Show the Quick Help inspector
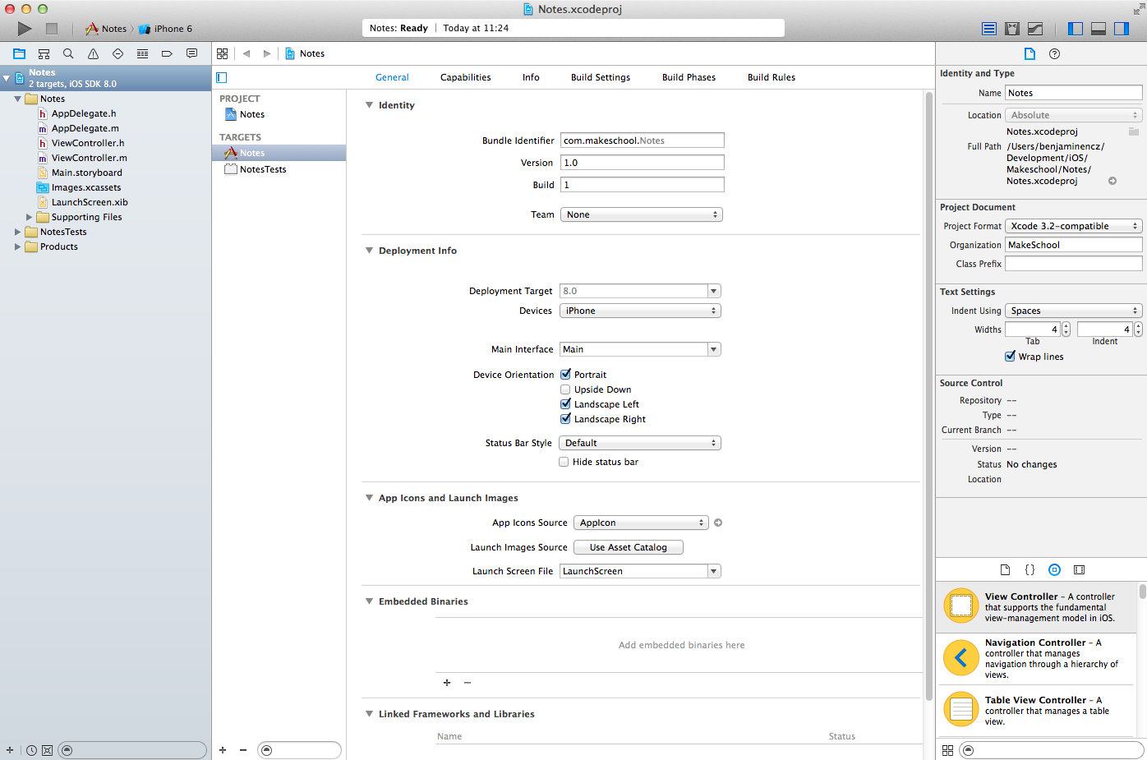Screen dimensions: 1147x760 pyautogui.click(x=1055, y=53)
